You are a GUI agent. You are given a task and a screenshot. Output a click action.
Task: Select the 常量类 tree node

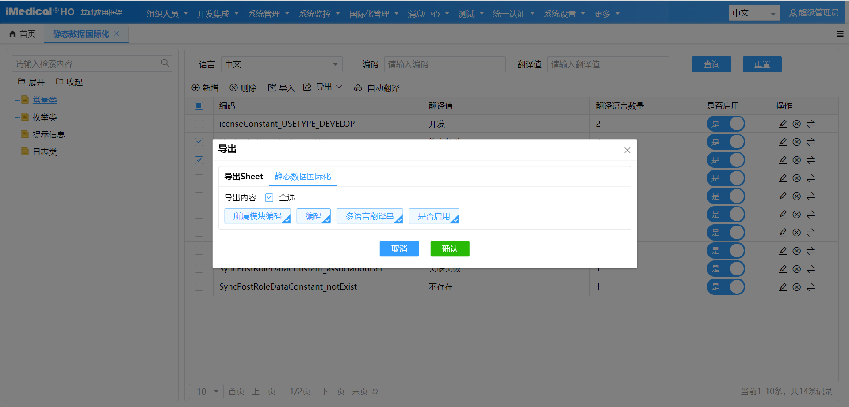[x=45, y=100]
